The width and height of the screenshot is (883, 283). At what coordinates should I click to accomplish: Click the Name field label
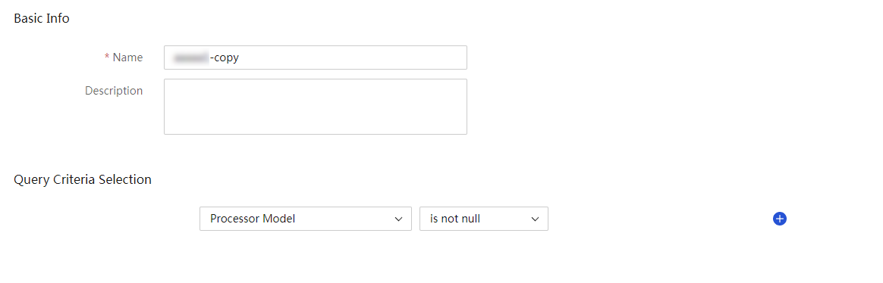pos(128,58)
